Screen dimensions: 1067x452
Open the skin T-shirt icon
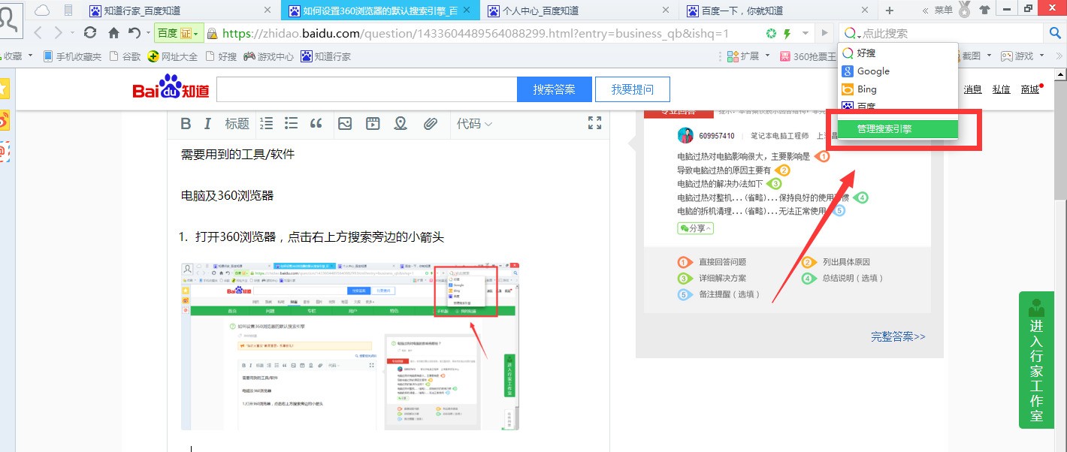(984, 11)
